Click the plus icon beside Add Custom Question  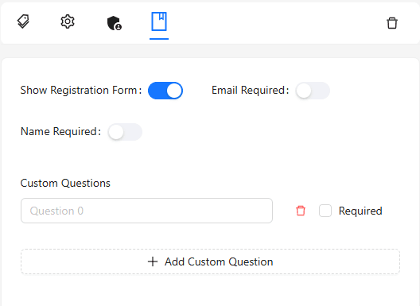pos(153,261)
